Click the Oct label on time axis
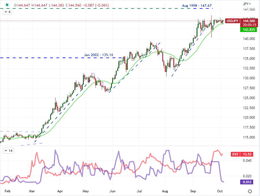Viewport: 260px width, 196px height. pos(220,191)
